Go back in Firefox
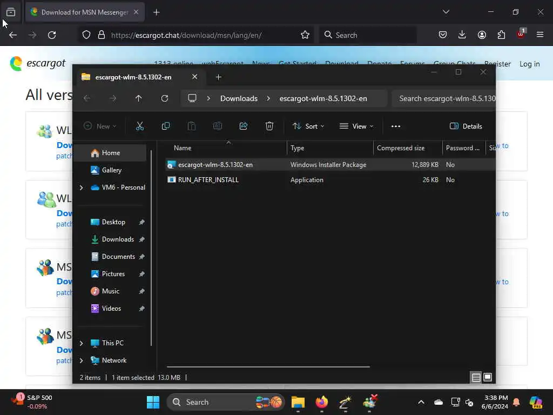This screenshot has width=553, height=415. 13,35
